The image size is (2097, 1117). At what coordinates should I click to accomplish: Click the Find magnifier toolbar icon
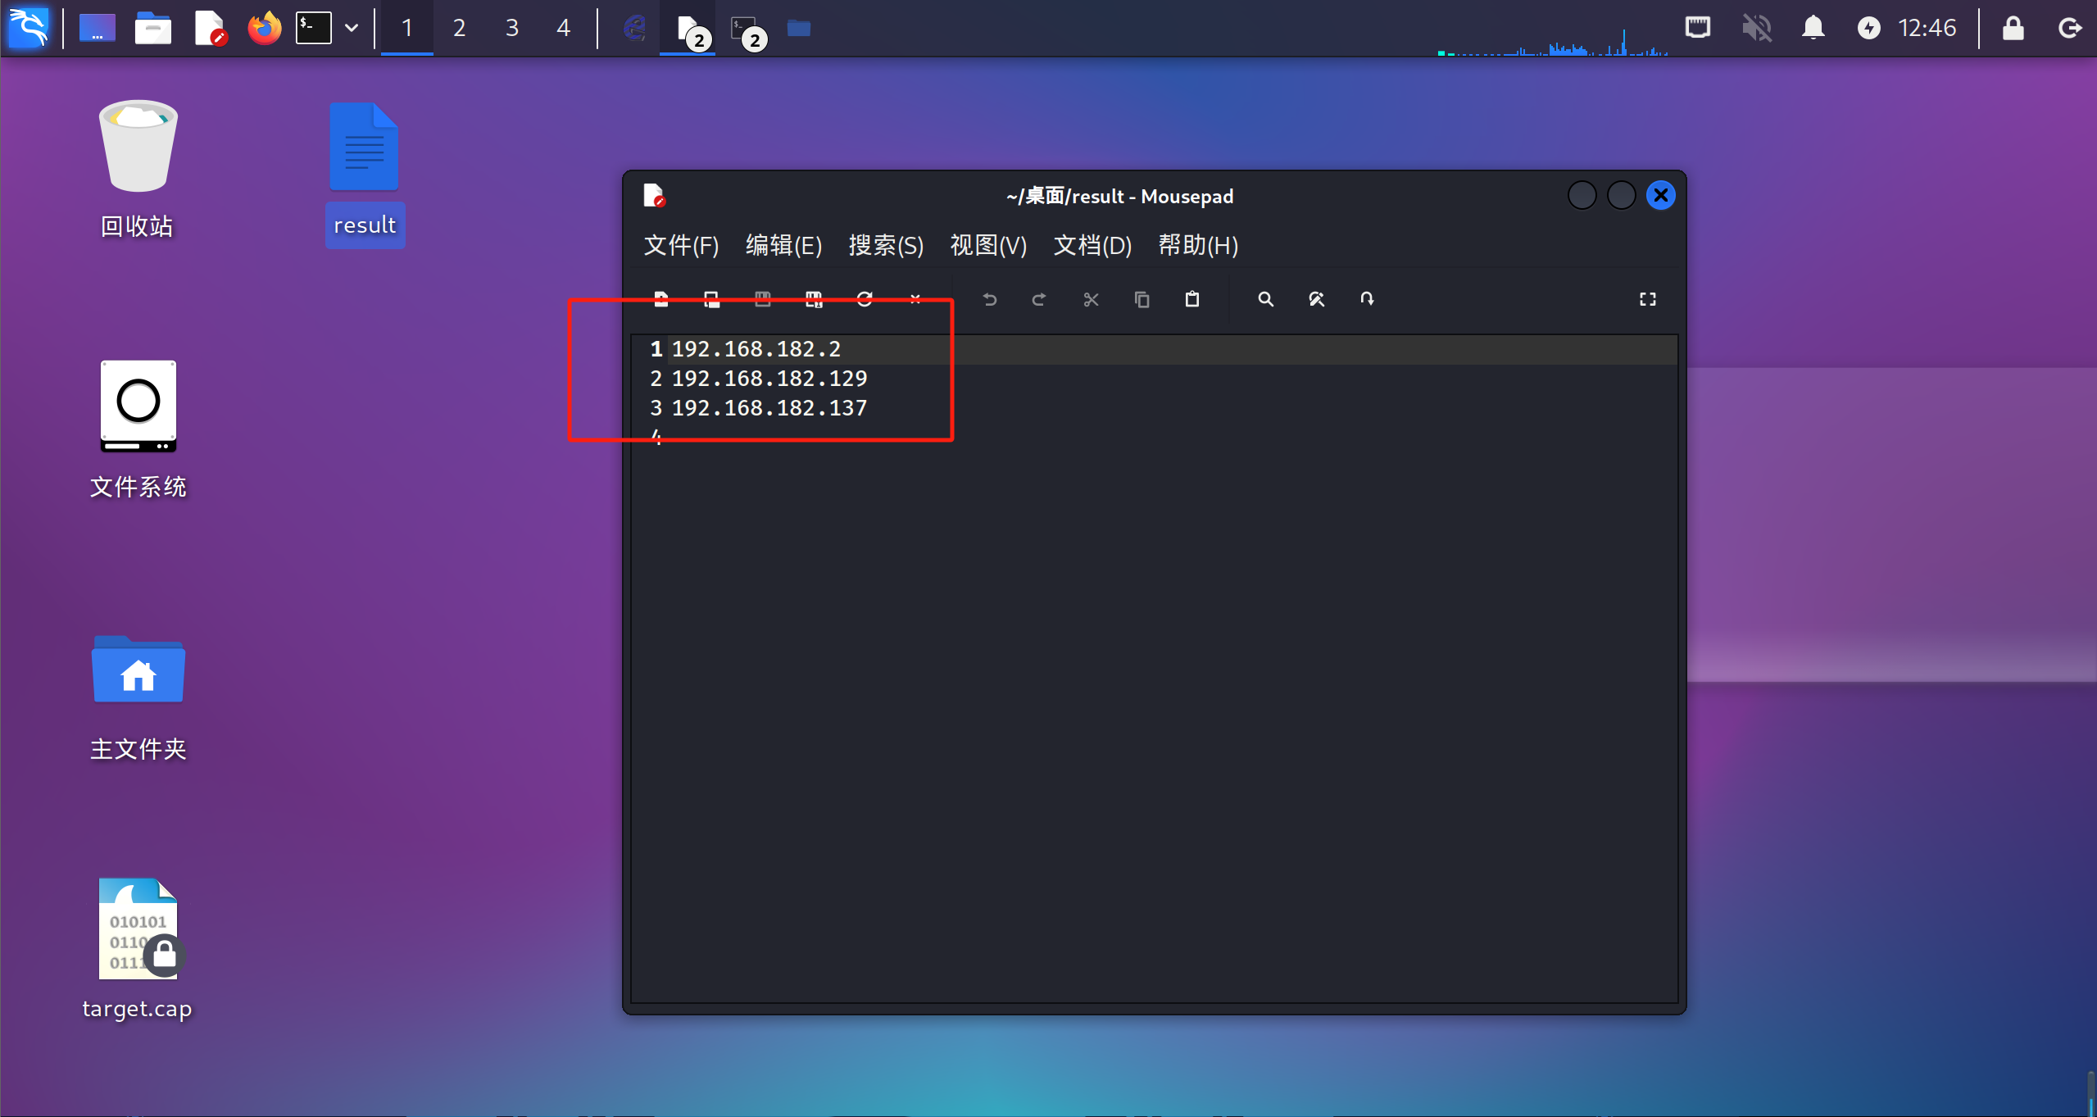[x=1265, y=299]
